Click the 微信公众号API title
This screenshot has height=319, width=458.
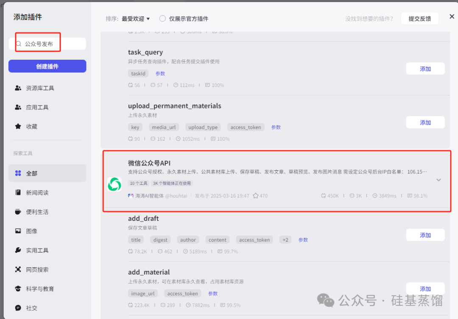[149, 163]
